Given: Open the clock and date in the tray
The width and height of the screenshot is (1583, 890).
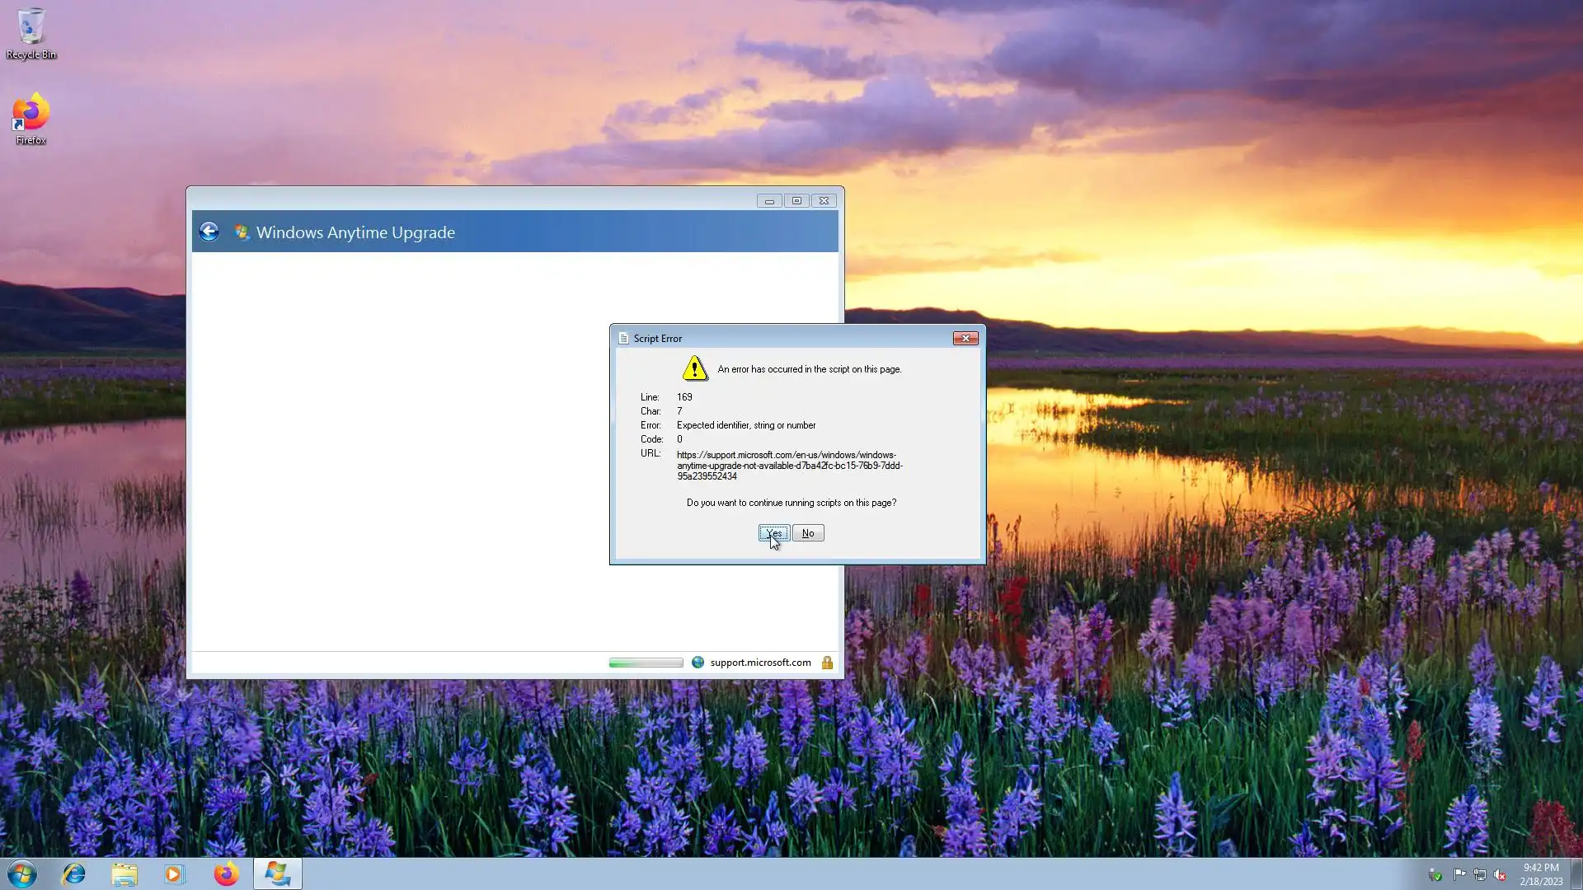Looking at the screenshot, I should pos(1540,874).
